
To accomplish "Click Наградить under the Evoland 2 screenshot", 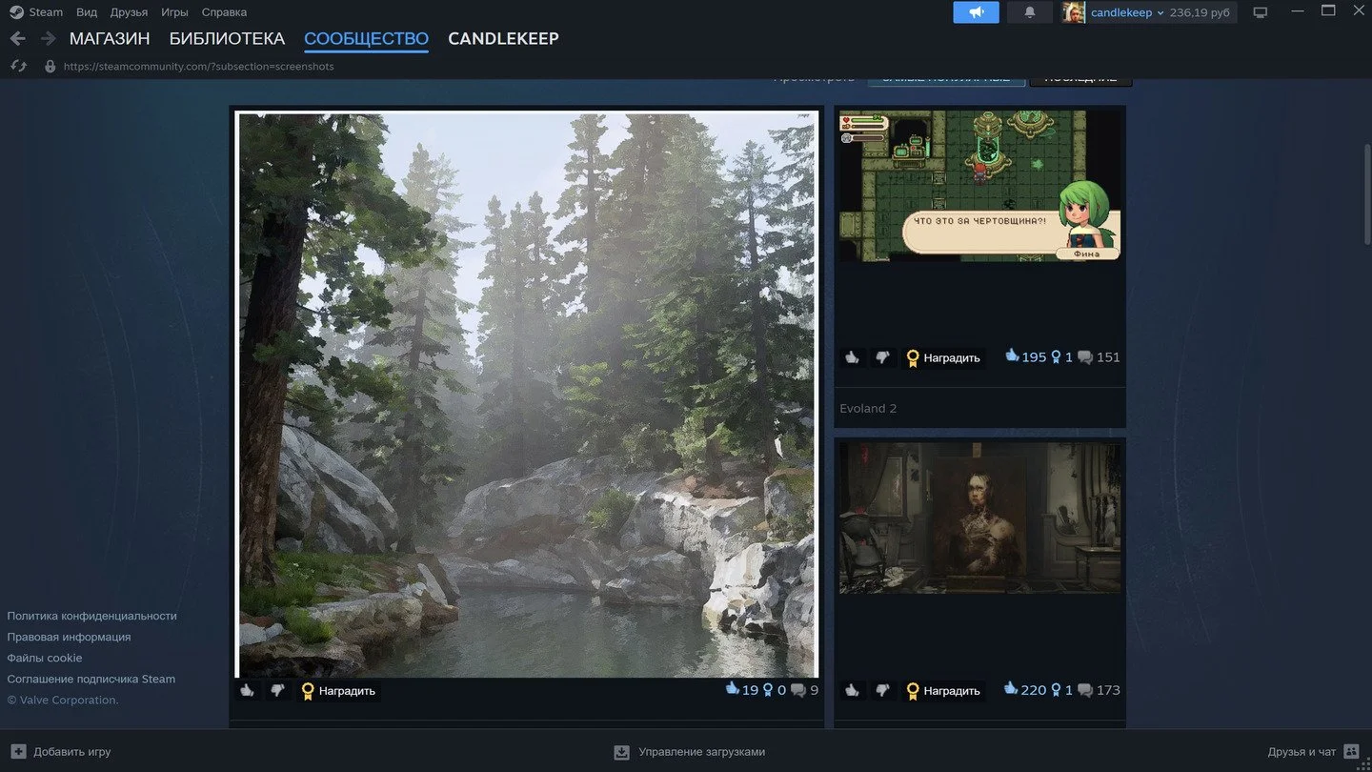I will (943, 357).
